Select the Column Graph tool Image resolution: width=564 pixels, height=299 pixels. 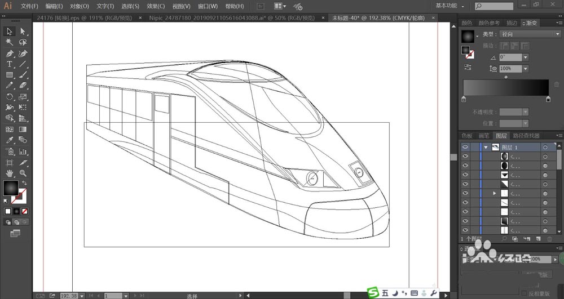coord(23,151)
